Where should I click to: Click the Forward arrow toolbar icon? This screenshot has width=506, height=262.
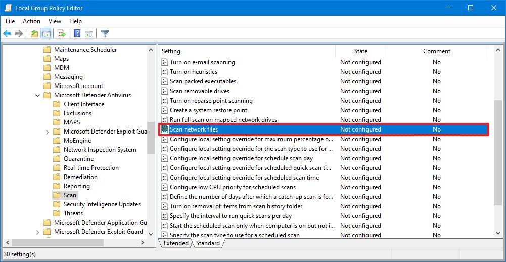[19, 33]
